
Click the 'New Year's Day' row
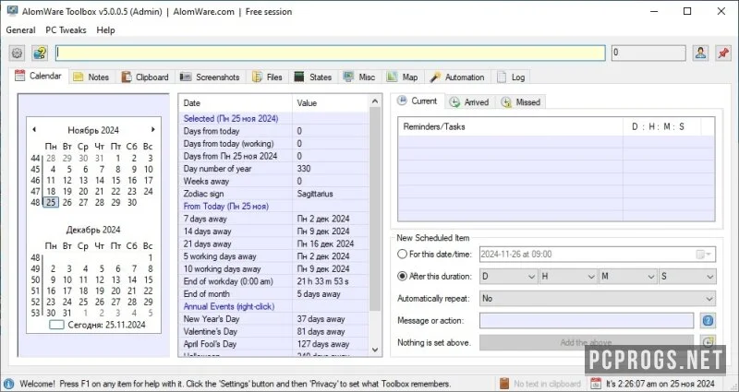pos(273,319)
